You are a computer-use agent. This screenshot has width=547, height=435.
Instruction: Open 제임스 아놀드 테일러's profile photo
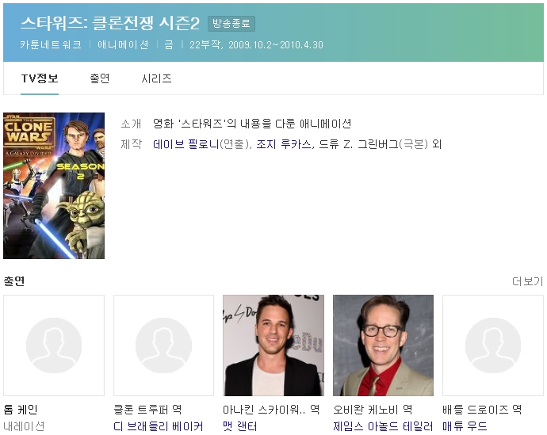pyautogui.click(x=383, y=345)
